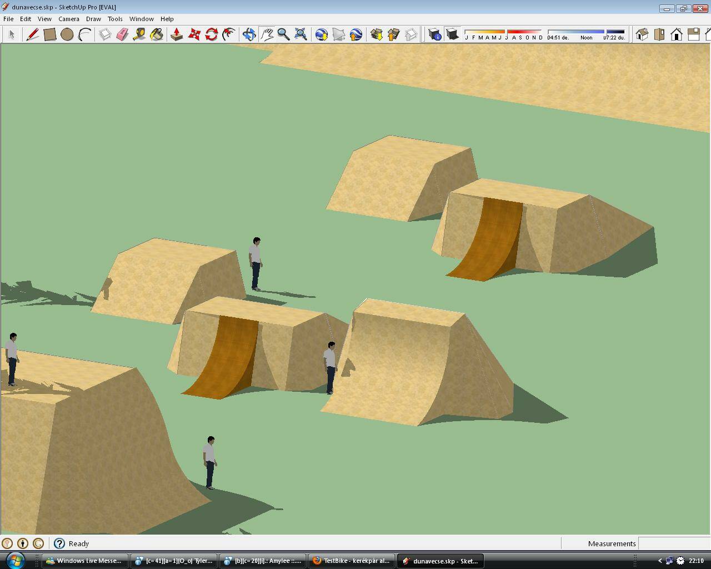Select the Rectangle drawing tool

(50, 34)
